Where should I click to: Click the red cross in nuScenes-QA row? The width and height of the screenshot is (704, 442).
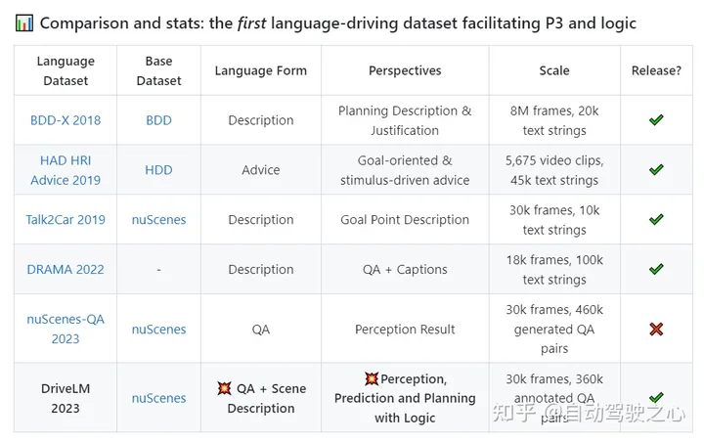coord(656,330)
